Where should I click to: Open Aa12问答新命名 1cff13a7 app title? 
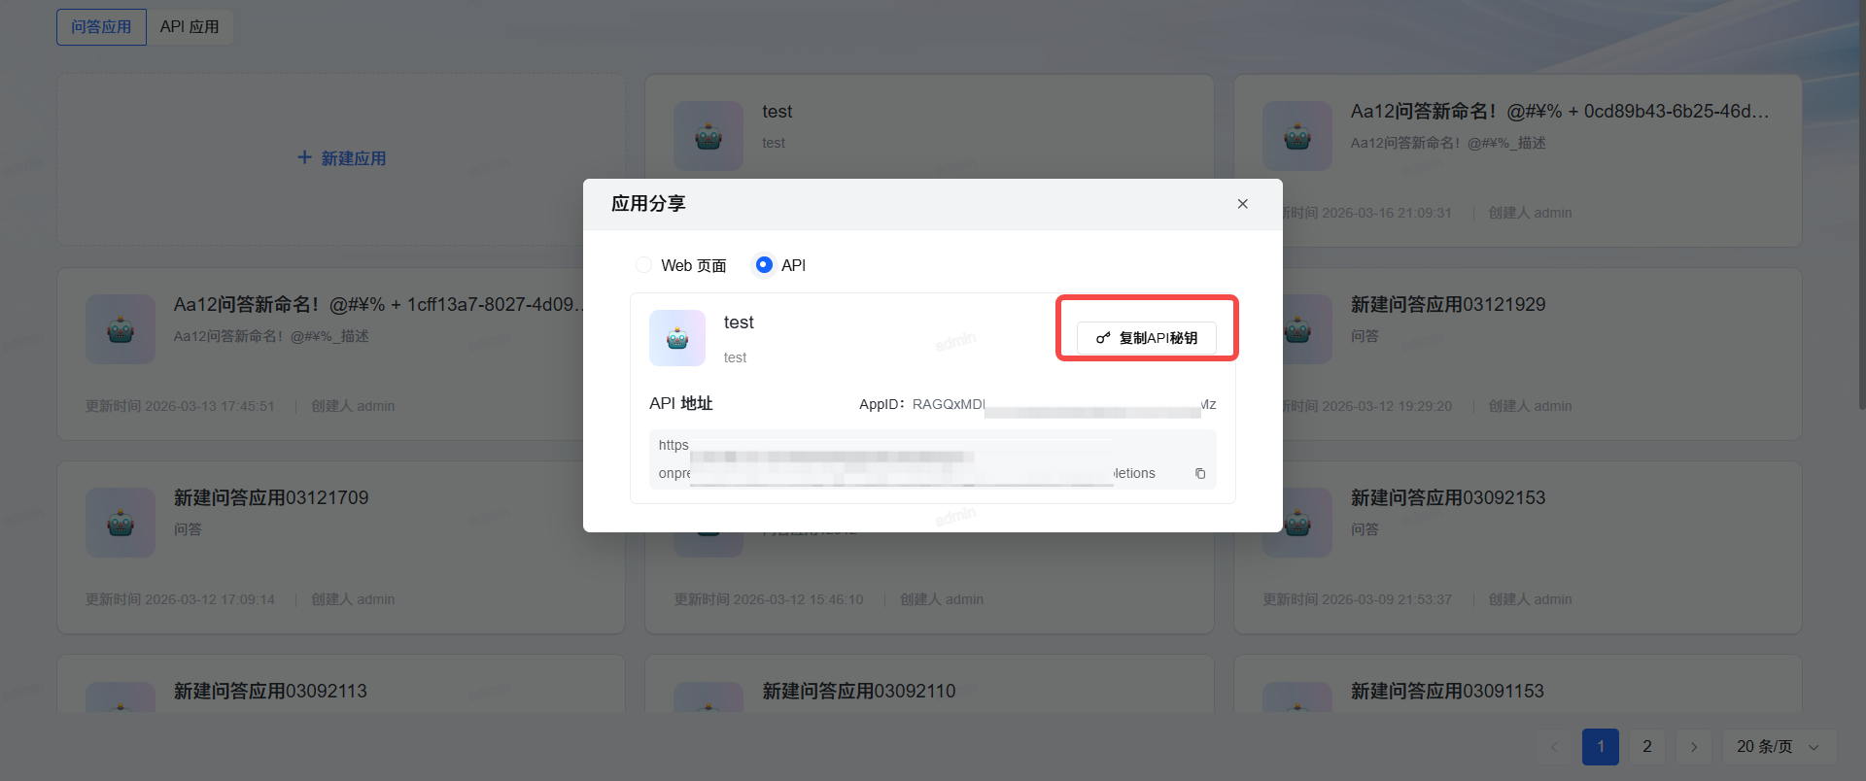tap(379, 304)
